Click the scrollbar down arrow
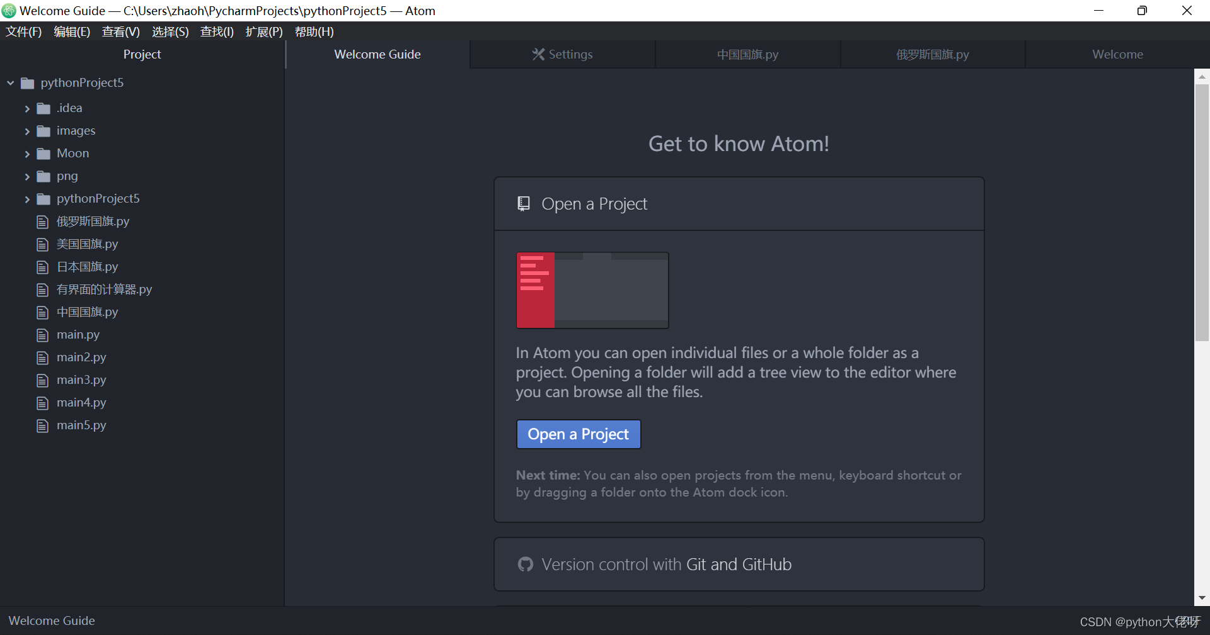The height and width of the screenshot is (635, 1210). 1202,598
